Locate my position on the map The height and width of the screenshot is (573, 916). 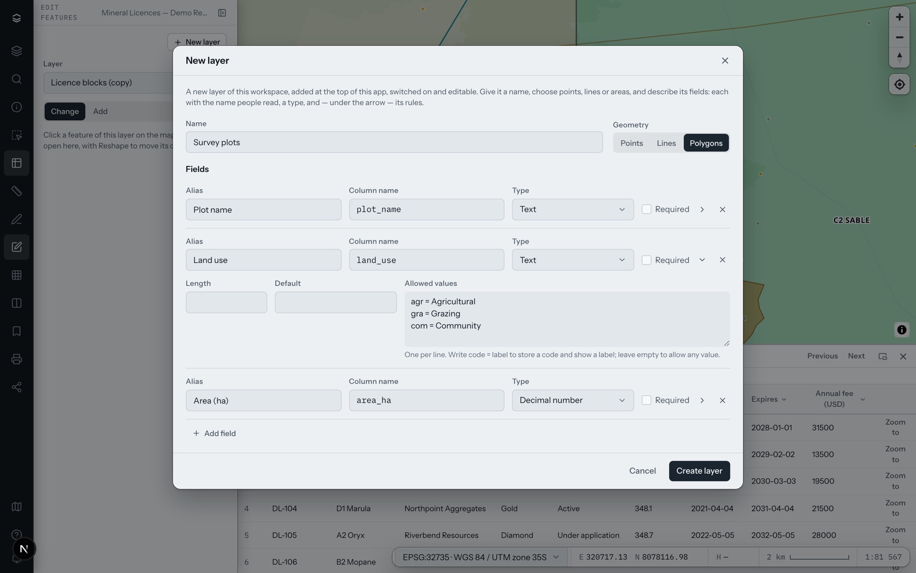(x=899, y=85)
